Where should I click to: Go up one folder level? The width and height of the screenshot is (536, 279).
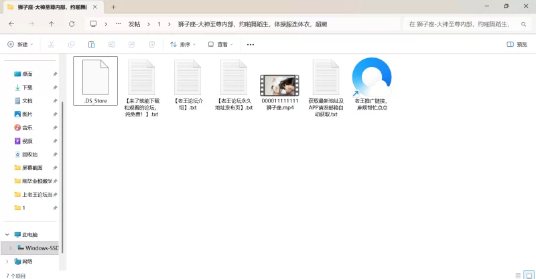[x=52, y=23]
